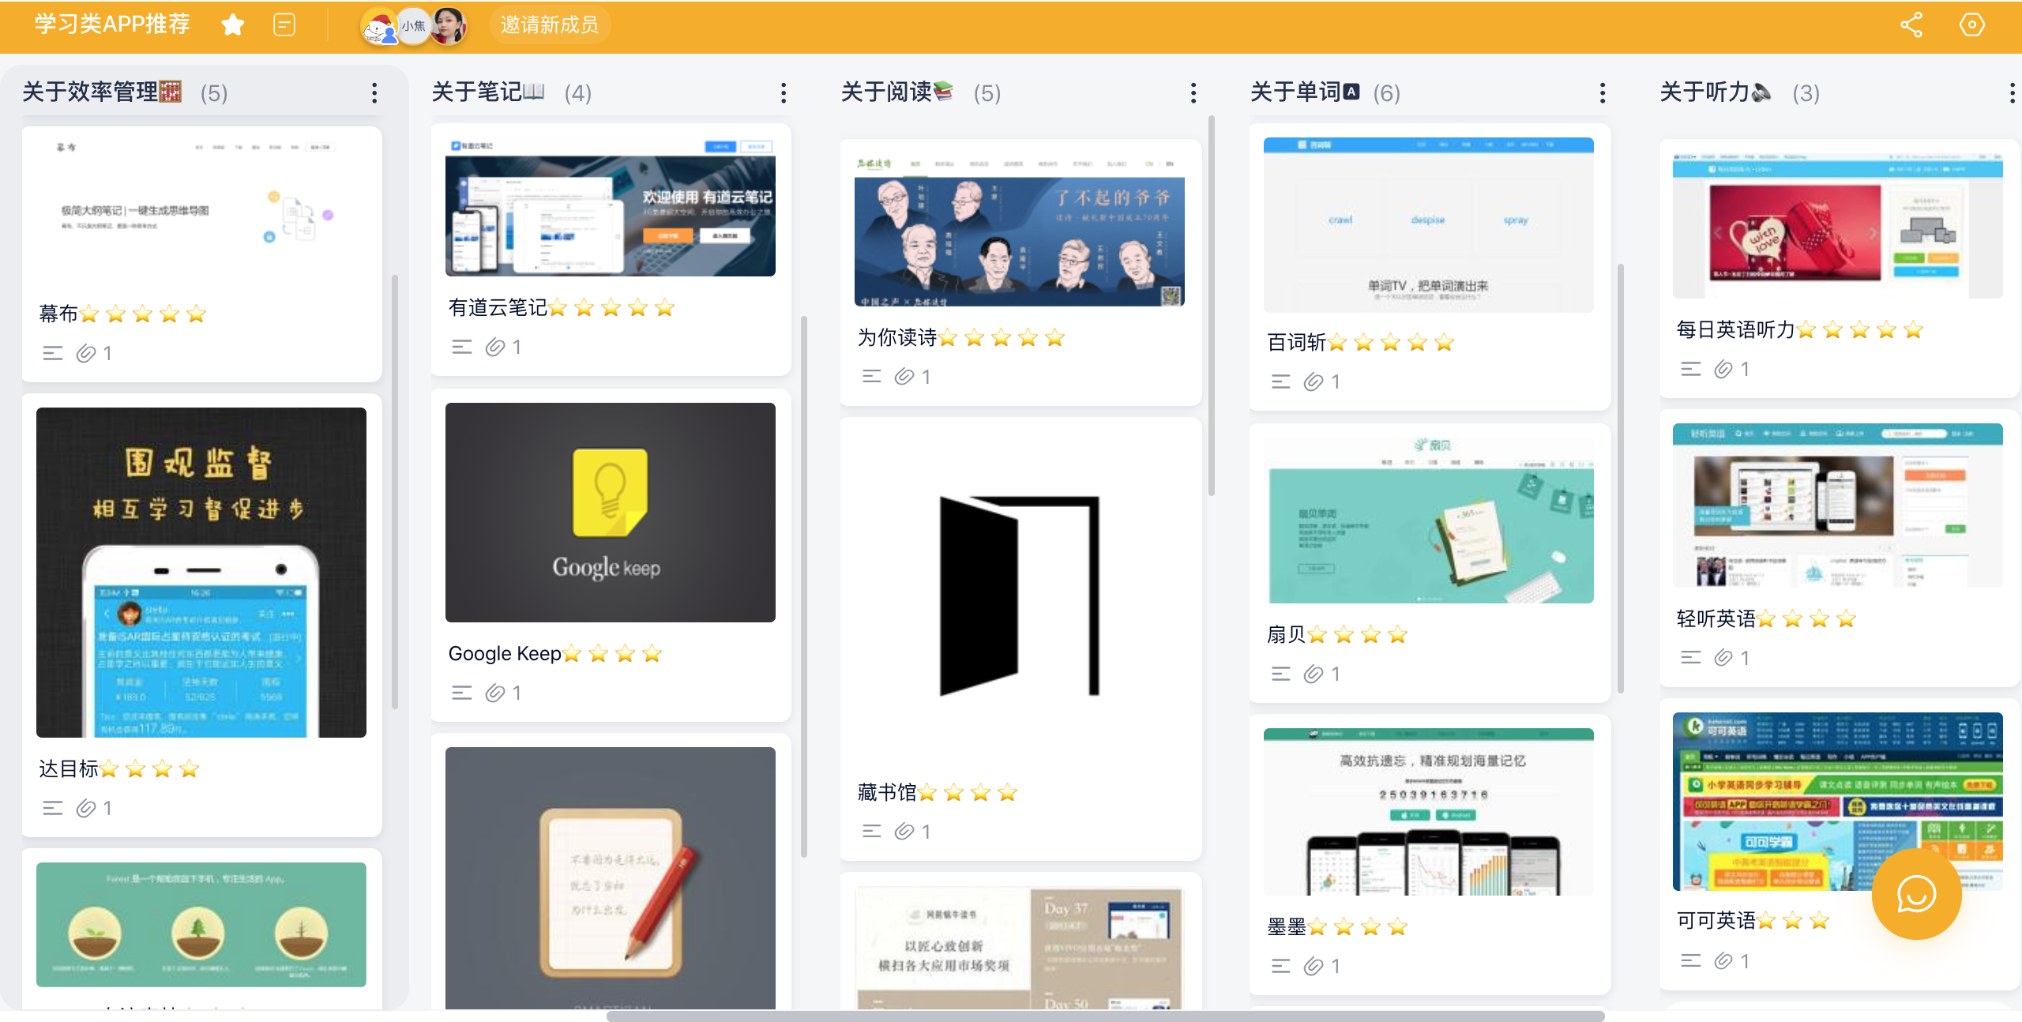Click 邀请新成员 invite button
This screenshot has width=2022, height=1022.
(550, 25)
